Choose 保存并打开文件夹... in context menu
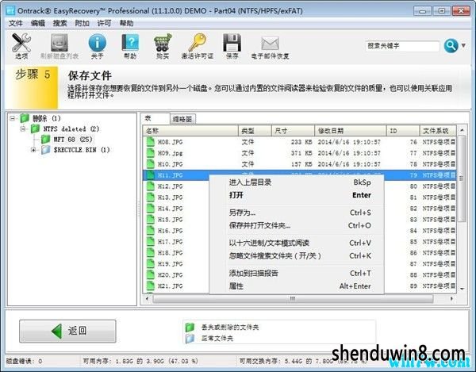The image size is (476, 372). point(297,225)
